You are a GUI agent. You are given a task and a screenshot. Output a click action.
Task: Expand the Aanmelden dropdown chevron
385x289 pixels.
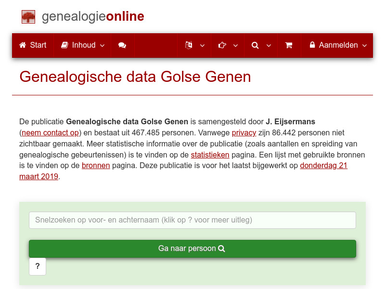pos(365,46)
